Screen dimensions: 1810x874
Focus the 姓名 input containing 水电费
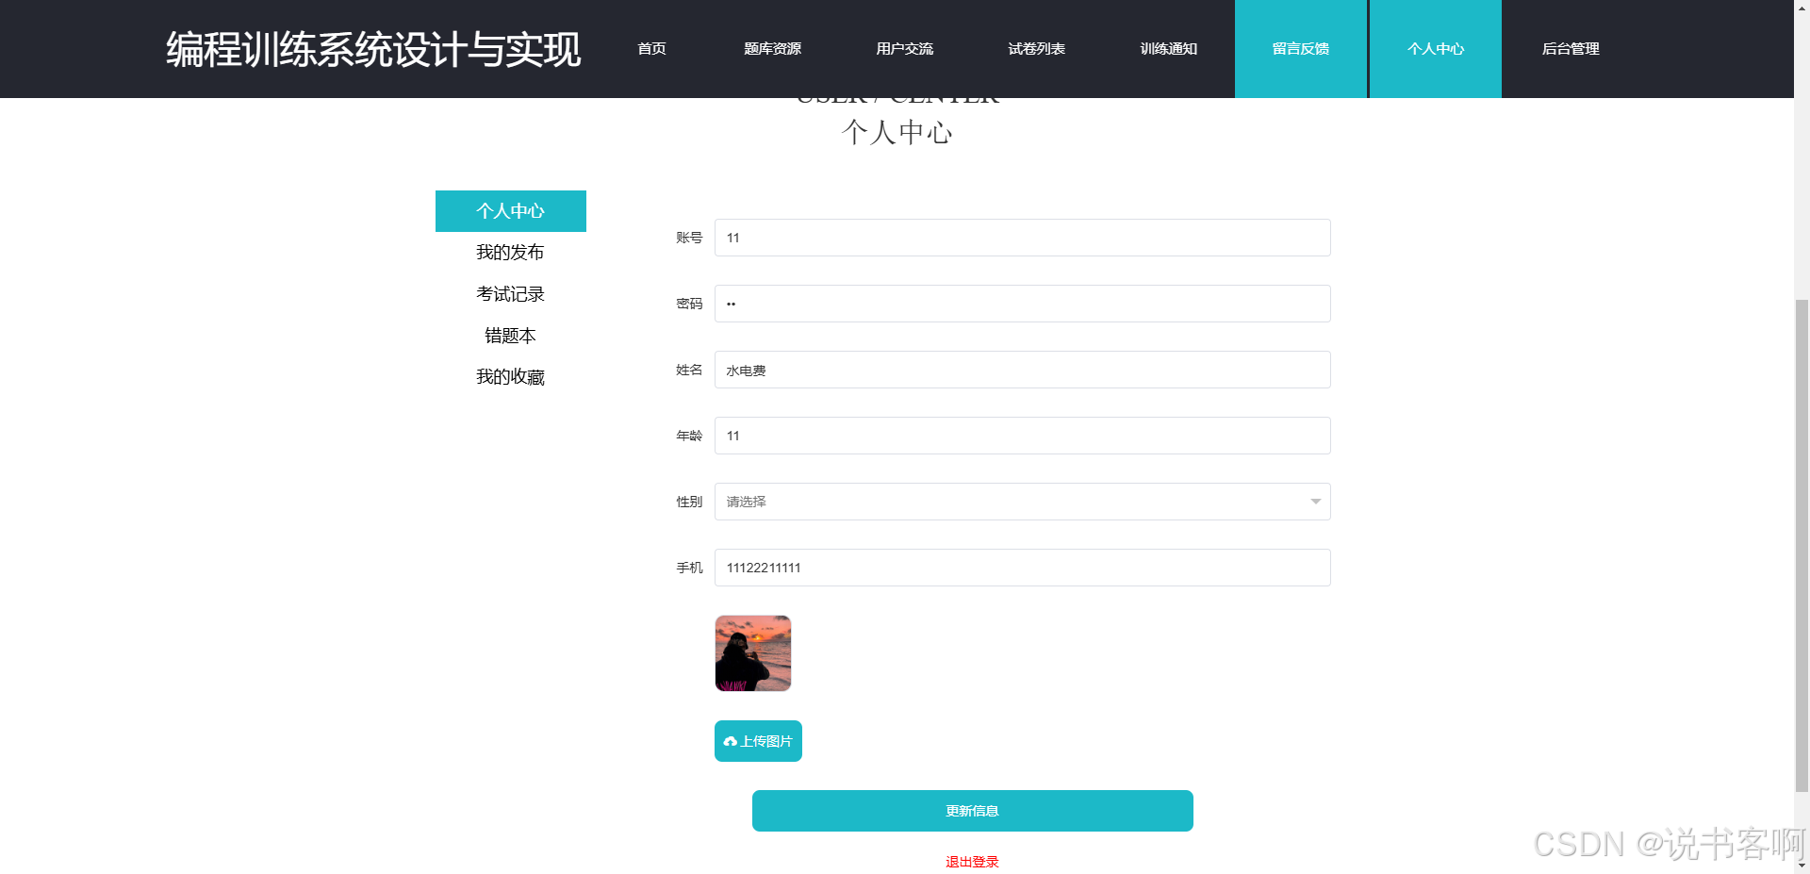click(1023, 370)
